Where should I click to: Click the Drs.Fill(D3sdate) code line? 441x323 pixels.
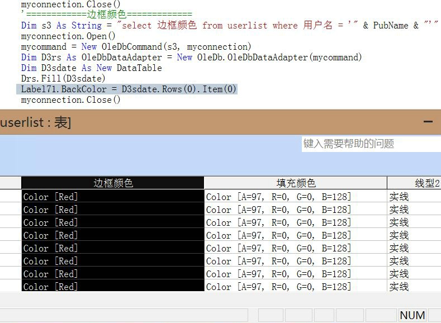click(63, 78)
